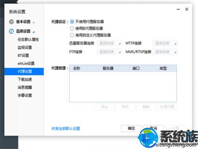Minimize the settings dialog
This screenshot has height=149, width=198.
[x=178, y=9]
